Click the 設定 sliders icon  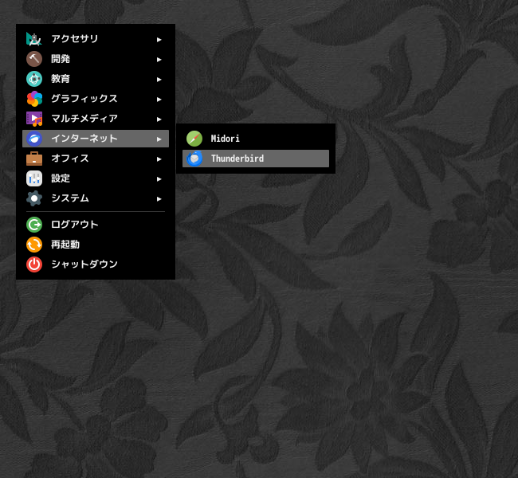point(34,178)
